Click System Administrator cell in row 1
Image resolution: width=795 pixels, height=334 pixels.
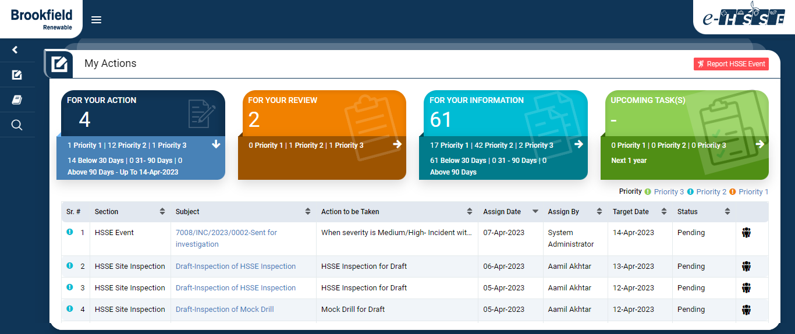point(571,239)
